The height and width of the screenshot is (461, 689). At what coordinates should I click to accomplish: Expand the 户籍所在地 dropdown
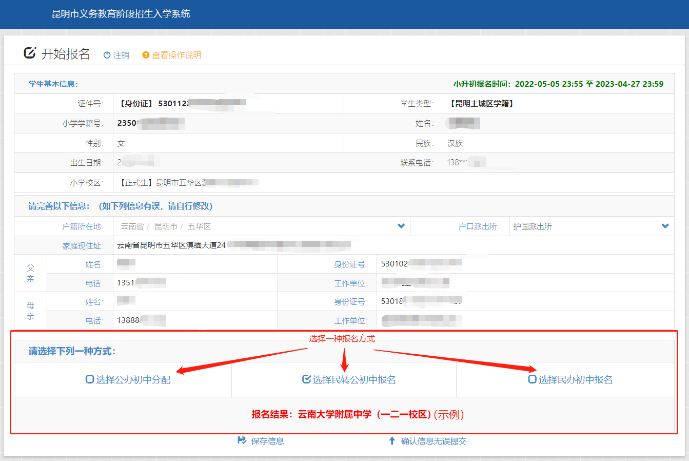click(401, 226)
